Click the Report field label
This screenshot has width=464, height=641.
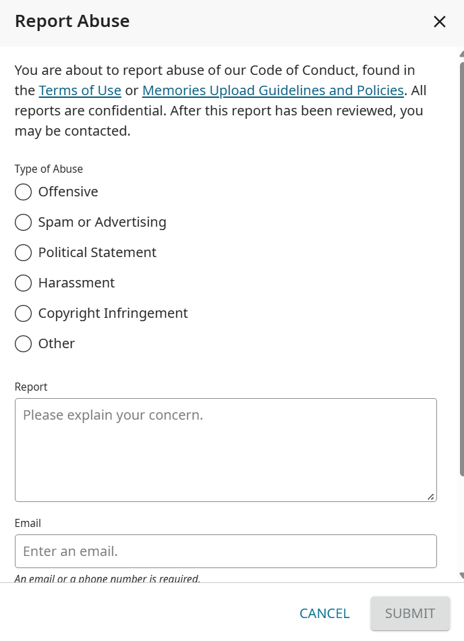(x=31, y=387)
